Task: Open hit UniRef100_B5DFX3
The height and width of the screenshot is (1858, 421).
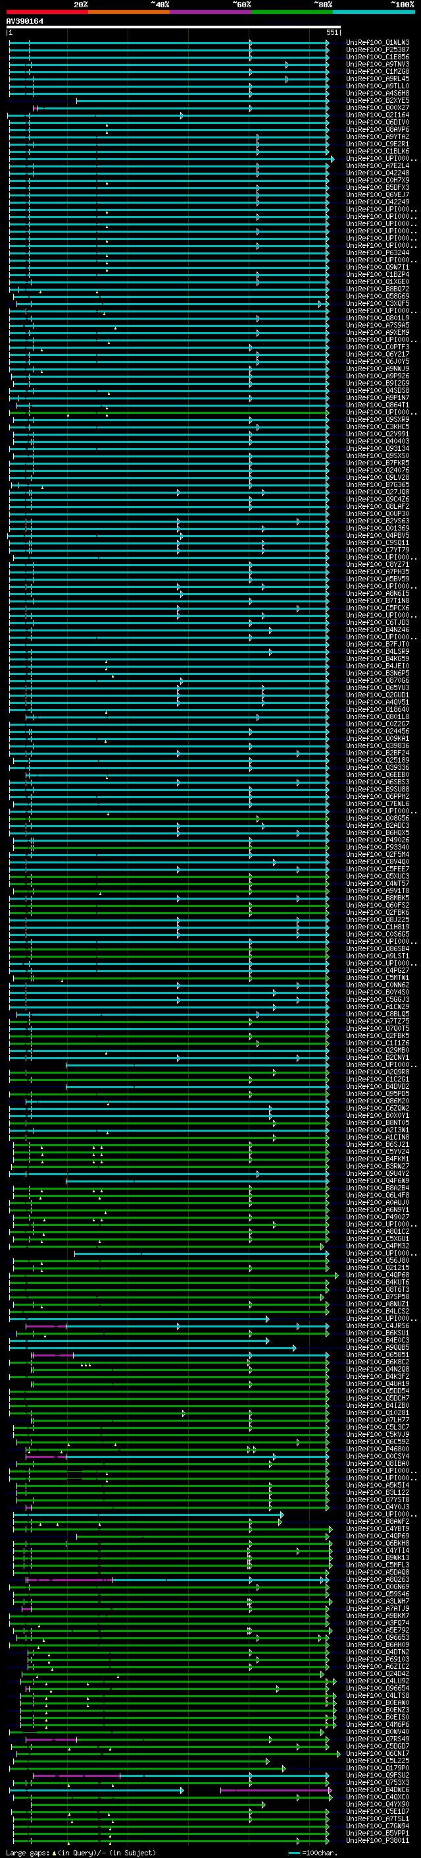Action: click(378, 188)
